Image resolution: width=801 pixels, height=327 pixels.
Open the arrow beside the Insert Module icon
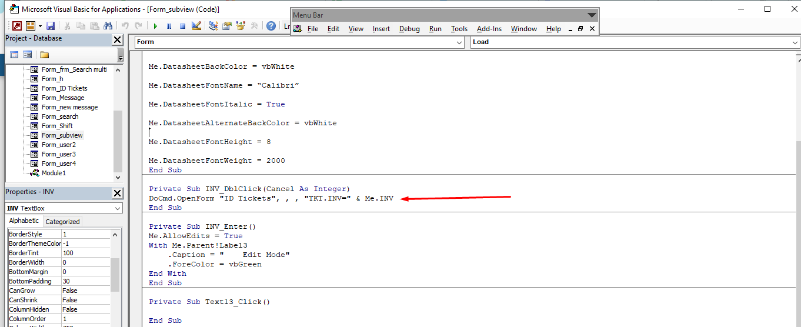pyautogui.click(x=40, y=26)
